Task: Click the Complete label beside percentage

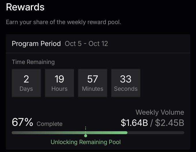Action: (x=50, y=124)
